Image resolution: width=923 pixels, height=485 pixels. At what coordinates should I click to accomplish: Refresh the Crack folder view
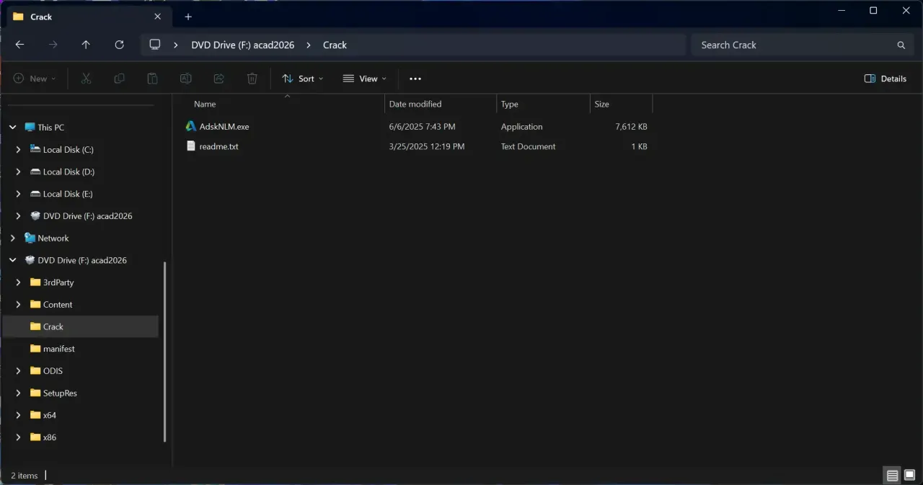pos(120,45)
